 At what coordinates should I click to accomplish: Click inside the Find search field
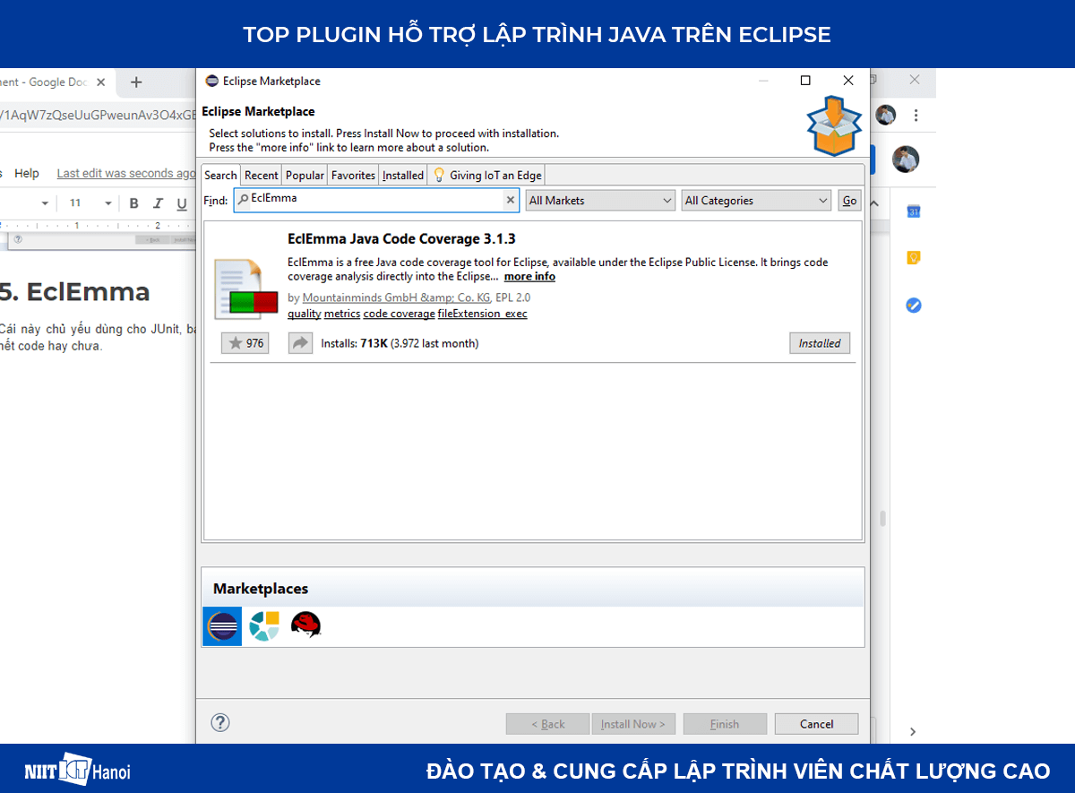coord(376,200)
